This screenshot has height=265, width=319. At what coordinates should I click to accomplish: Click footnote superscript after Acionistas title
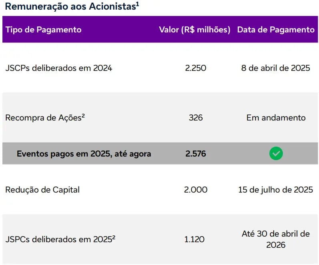(x=138, y=4)
